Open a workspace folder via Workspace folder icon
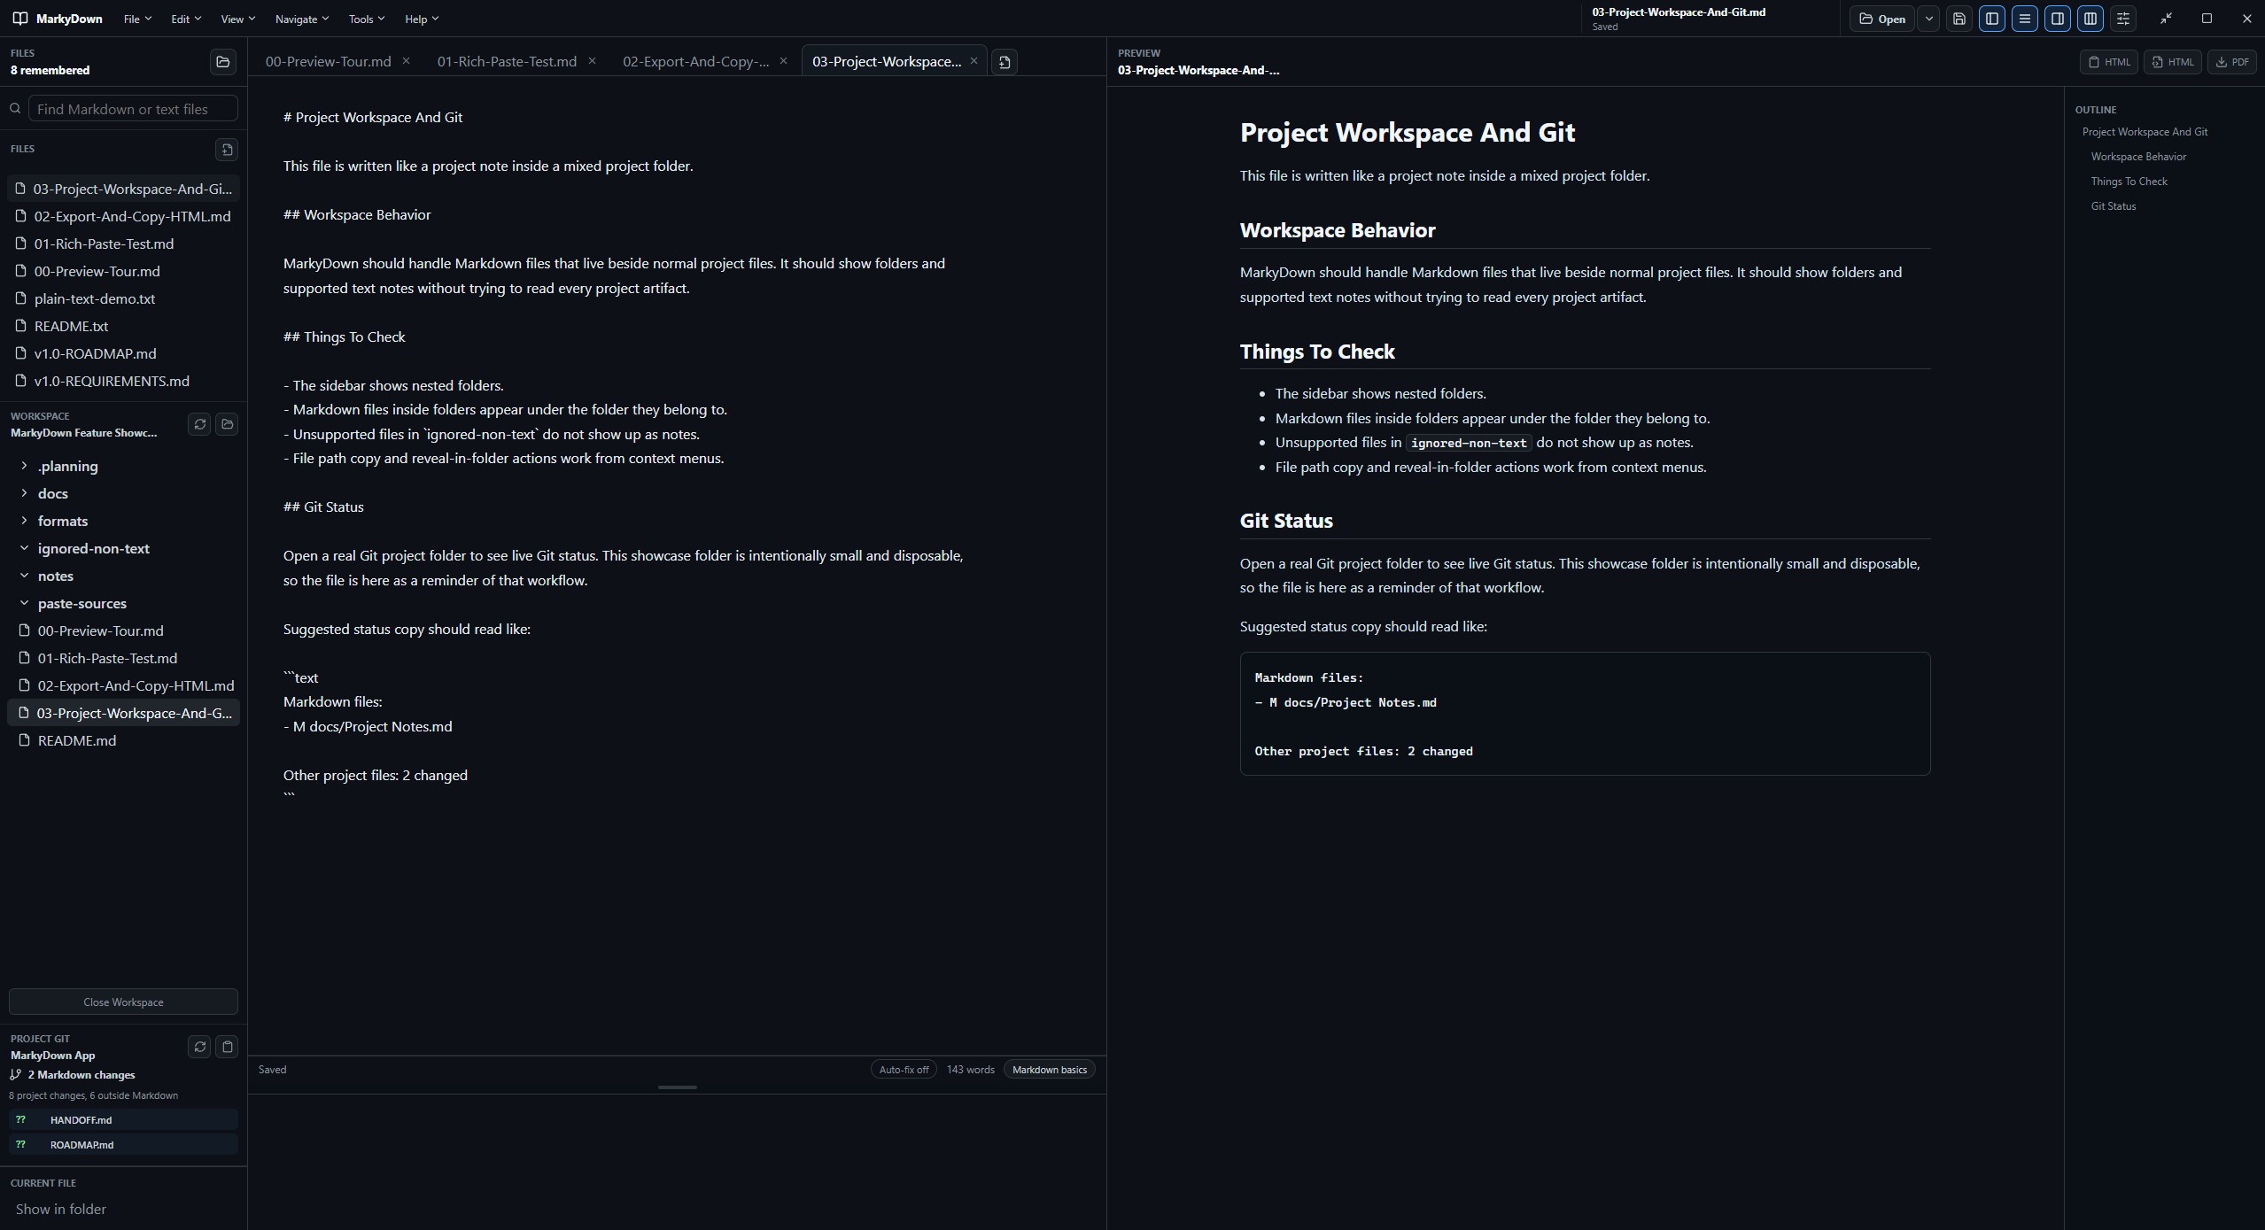 (x=228, y=424)
